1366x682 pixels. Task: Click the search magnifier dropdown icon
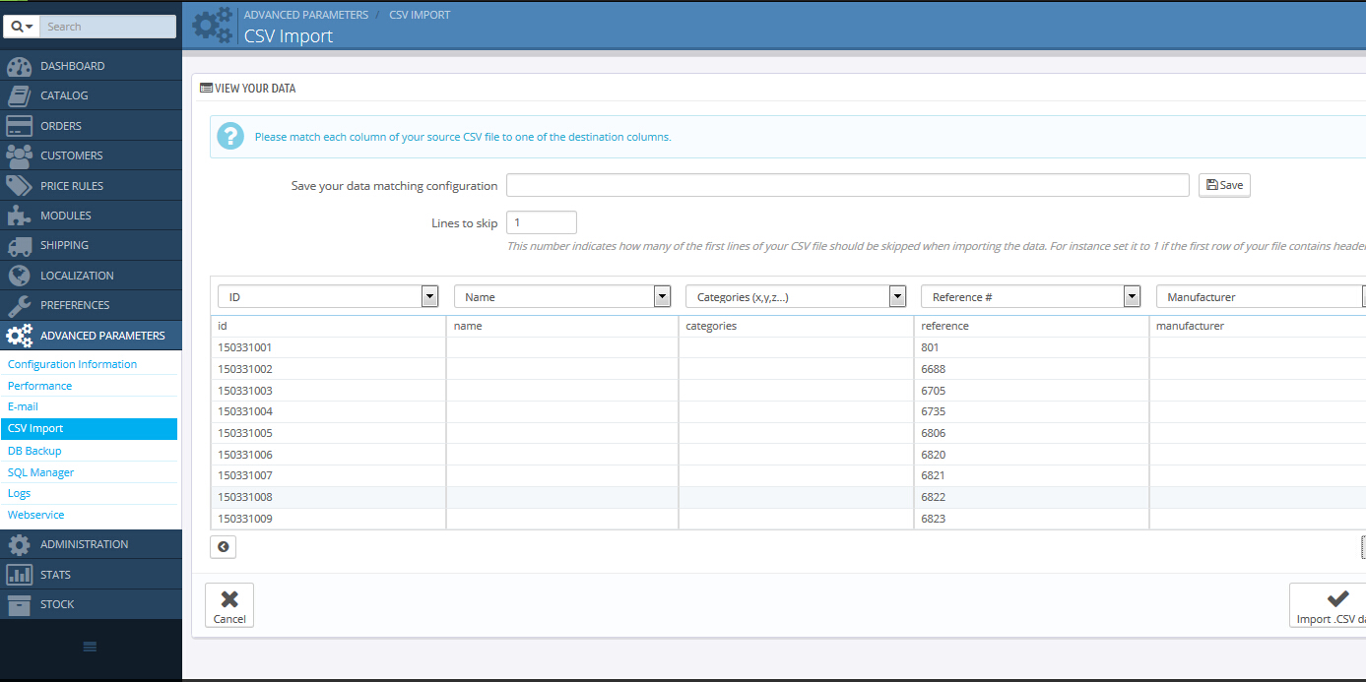[x=22, y=27]
